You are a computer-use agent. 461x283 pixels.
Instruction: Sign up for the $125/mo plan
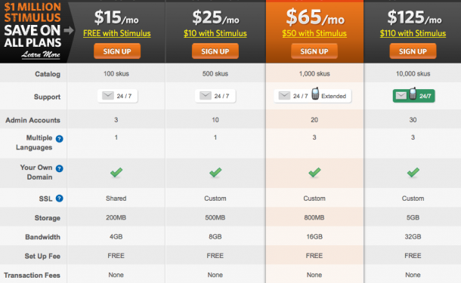413,51
